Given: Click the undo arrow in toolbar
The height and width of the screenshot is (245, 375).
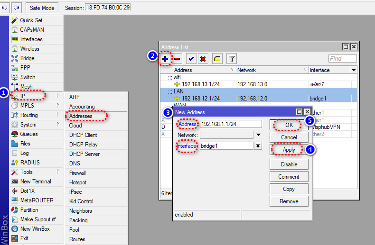Looking at the screenshot, I should (x=5, y=8).
